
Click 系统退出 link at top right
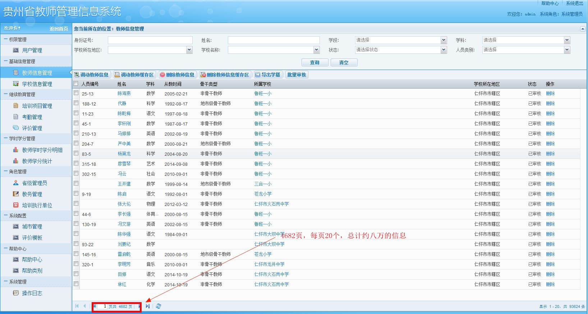tap(574, 3)
